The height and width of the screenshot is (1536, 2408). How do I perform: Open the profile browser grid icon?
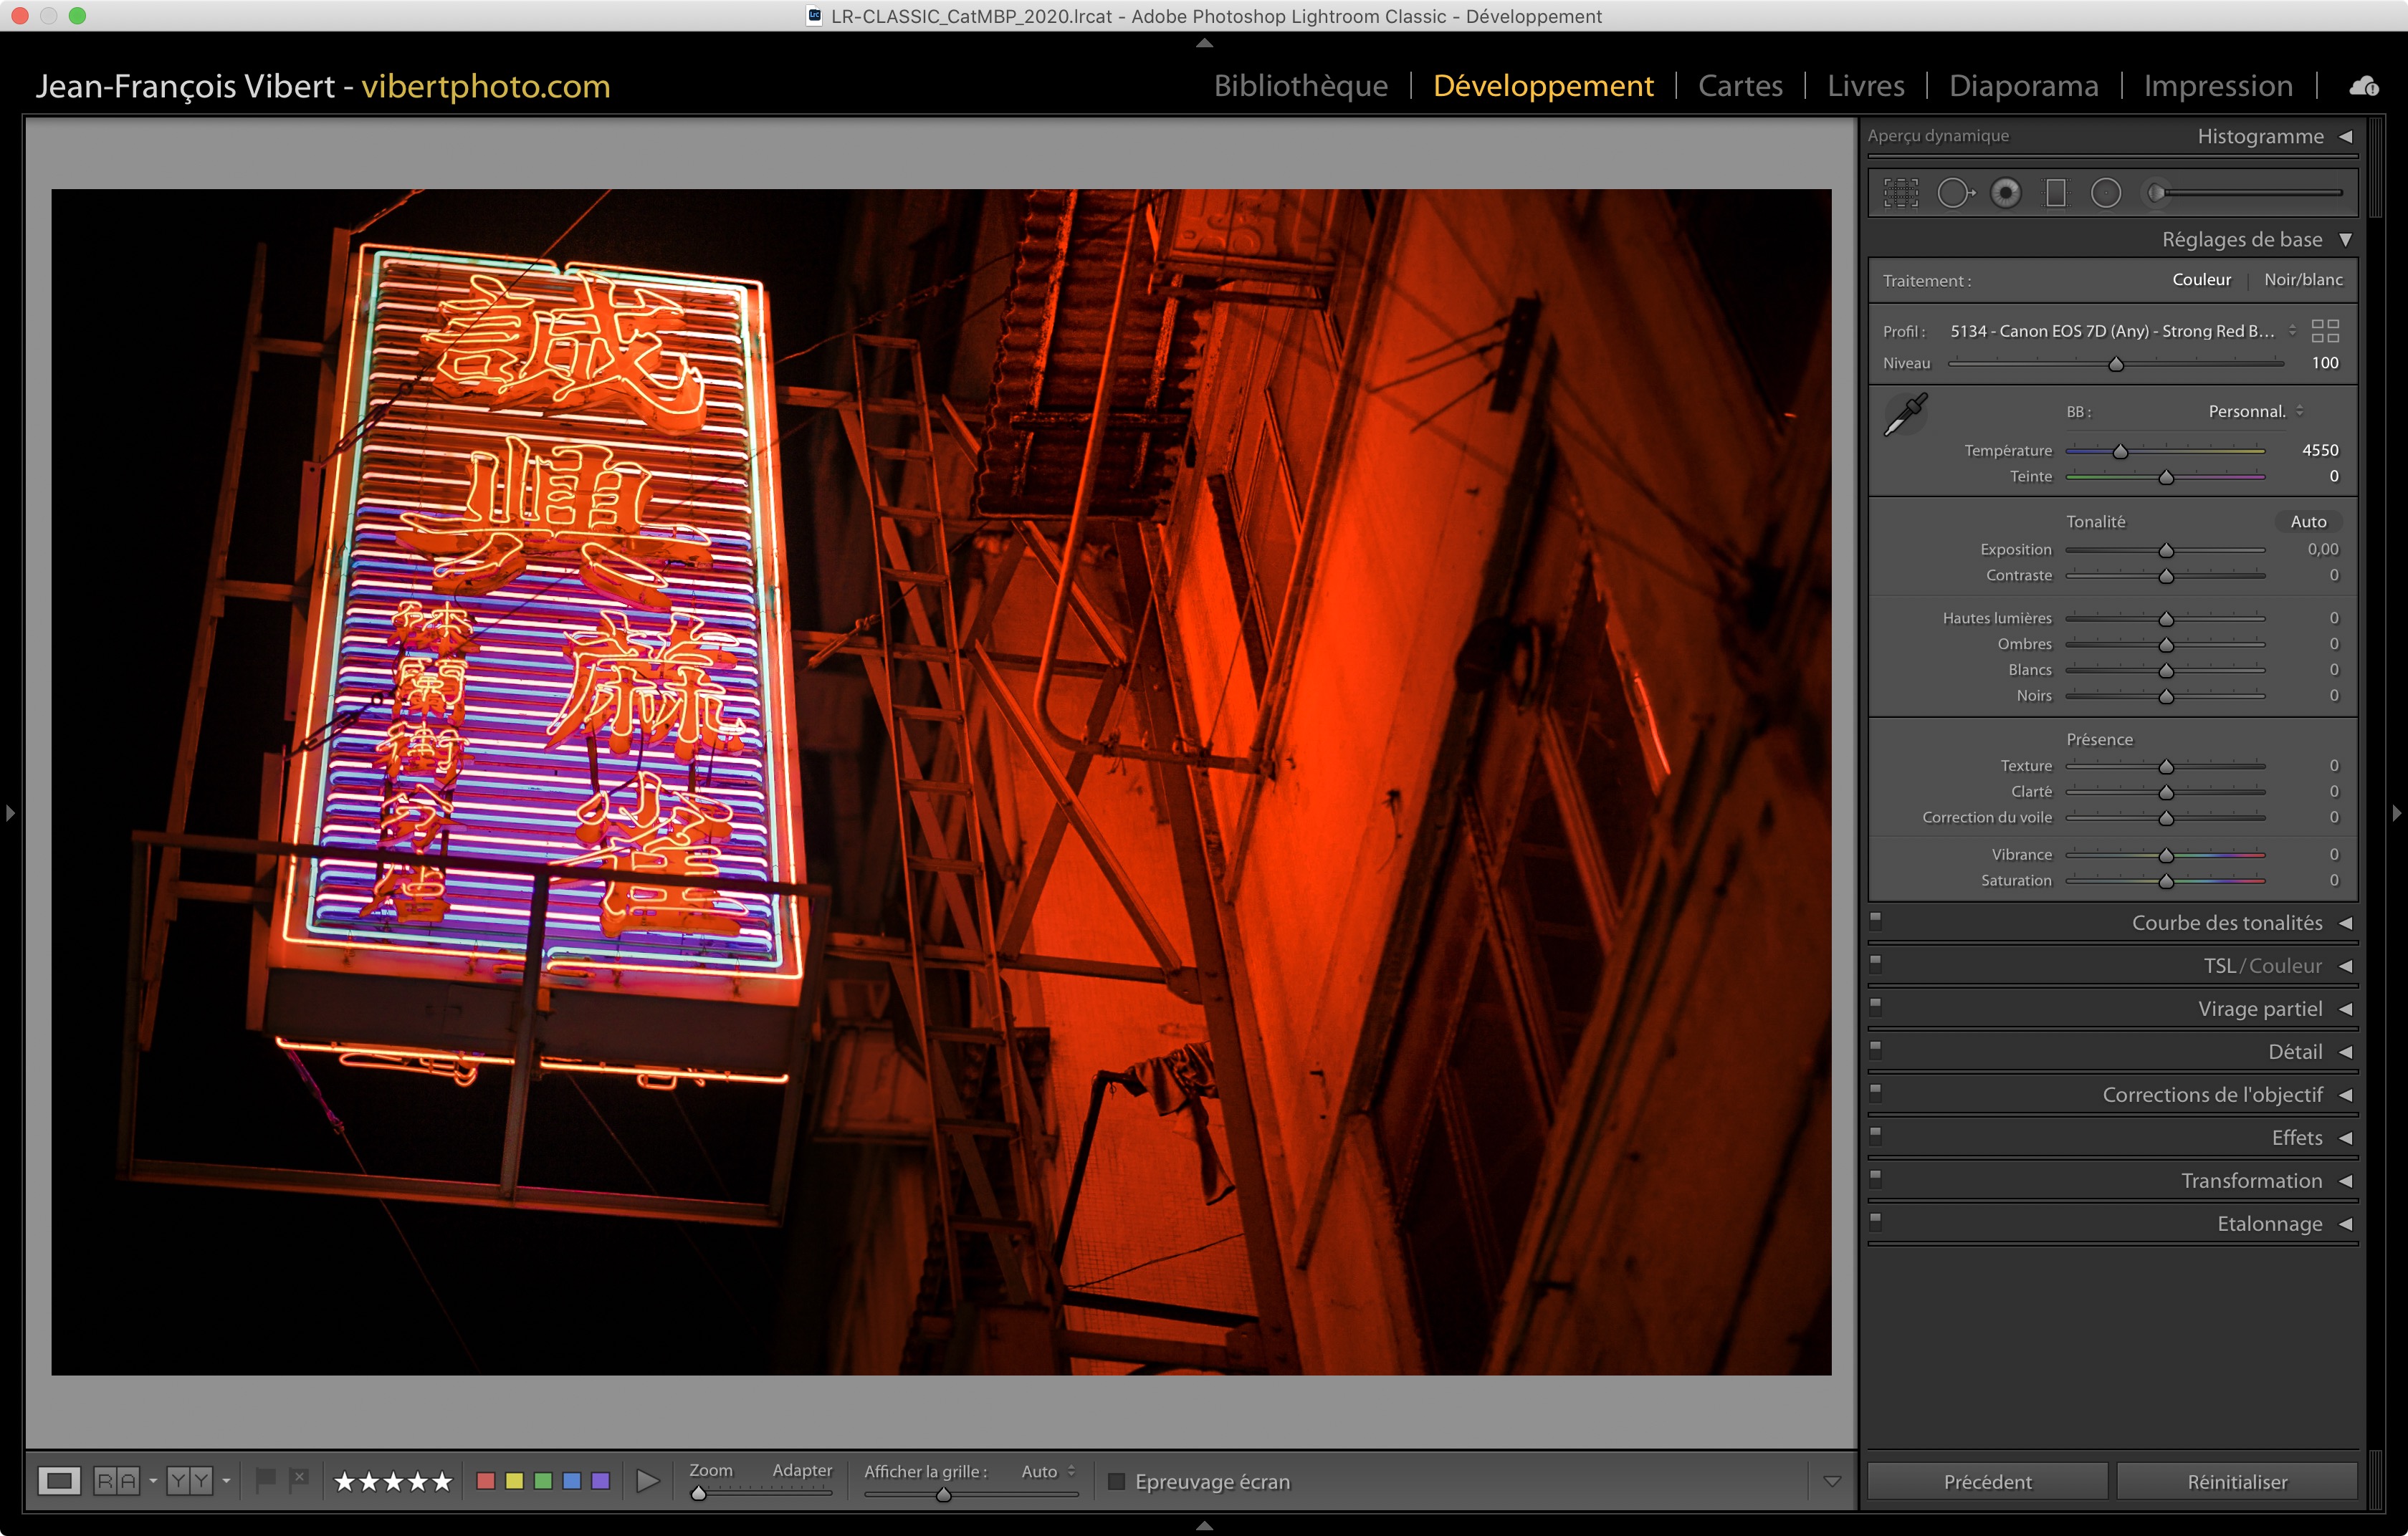[x=2325, y=331]
